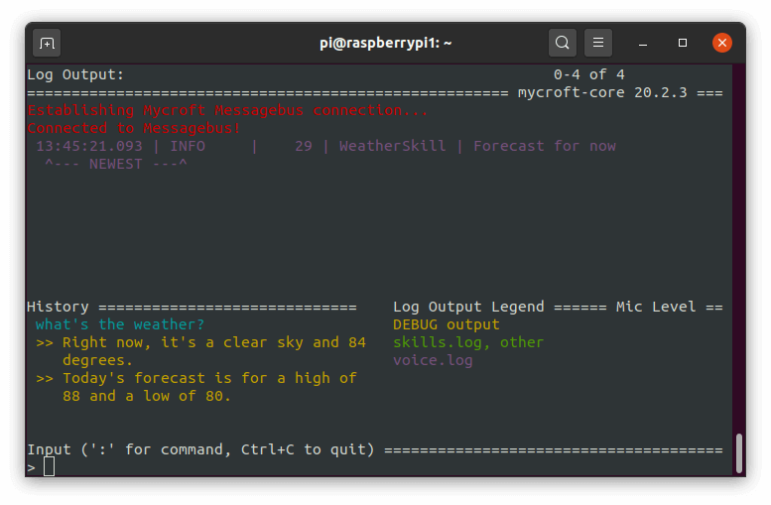Select the 'Log Output:' header text
The width and height of the screenshot is (771, 505).
coord(75,74)
